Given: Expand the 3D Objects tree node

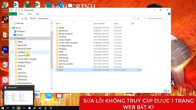Looking at the screenshot, I should (12, 31).
